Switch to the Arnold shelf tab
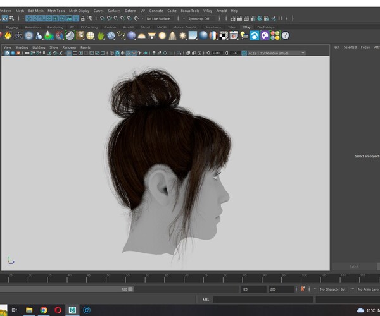This screenshot has width=380, height=316. point(128,27)
